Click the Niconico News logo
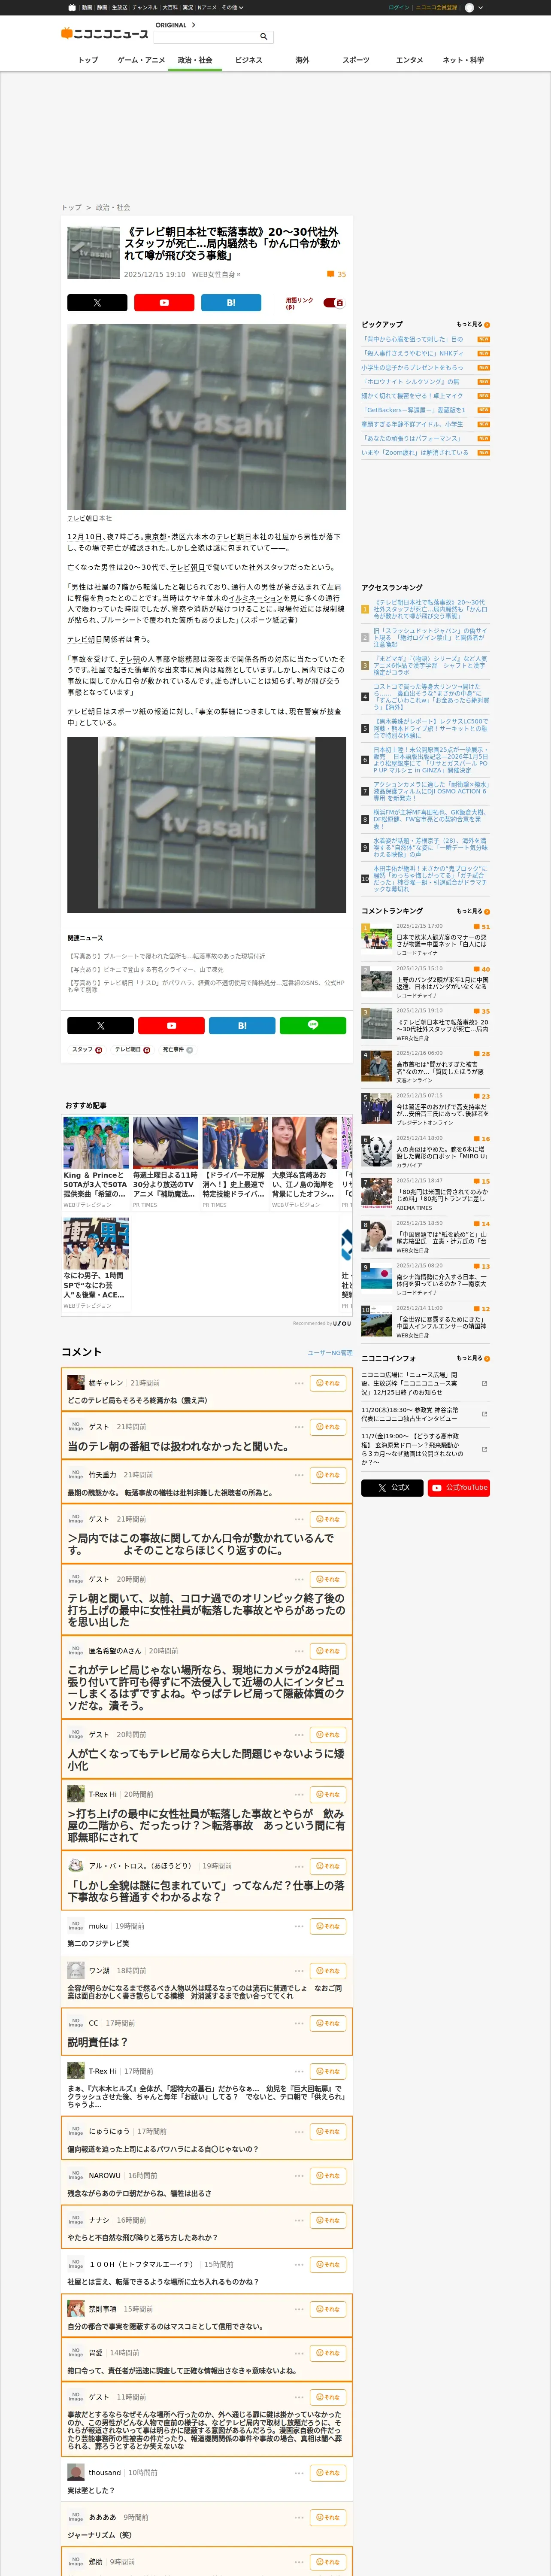551x2576 pixels. [x=105, y=34]
